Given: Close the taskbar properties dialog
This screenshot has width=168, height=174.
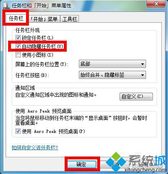Looking at the screenshot, I should click(x=156, y=4).
